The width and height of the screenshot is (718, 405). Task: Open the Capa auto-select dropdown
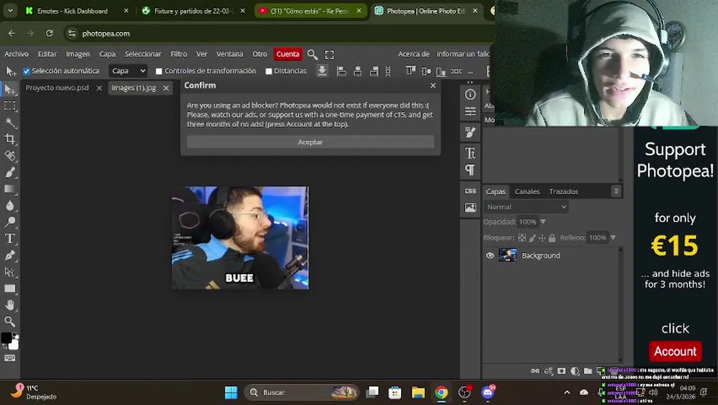[x=128, y=71]
